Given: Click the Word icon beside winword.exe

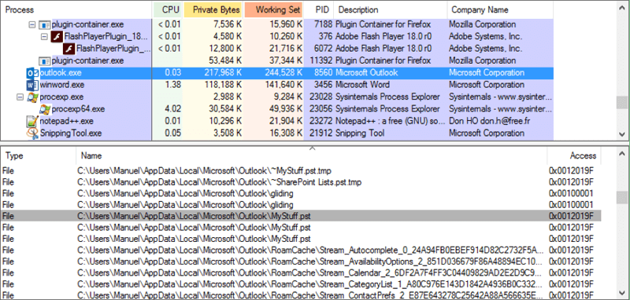Looking at the screenshot, I should coord(31,85).
